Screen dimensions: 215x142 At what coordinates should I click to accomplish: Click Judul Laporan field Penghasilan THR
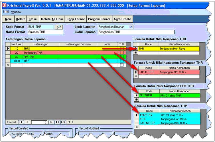point(136,32)
